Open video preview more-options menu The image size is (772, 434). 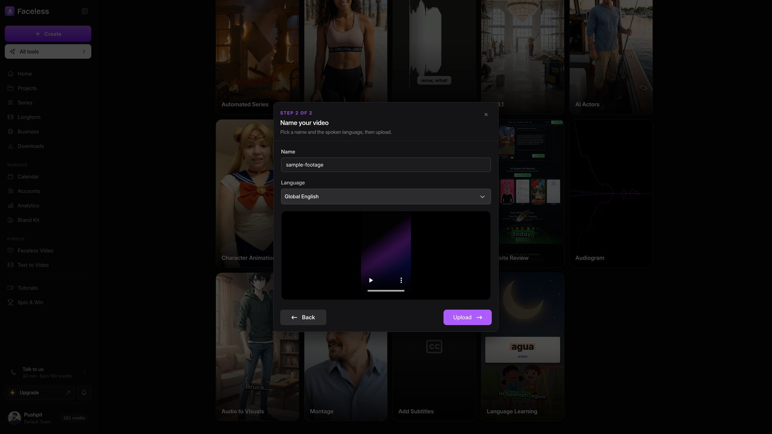pyautogui.click(x=401, y=280)
